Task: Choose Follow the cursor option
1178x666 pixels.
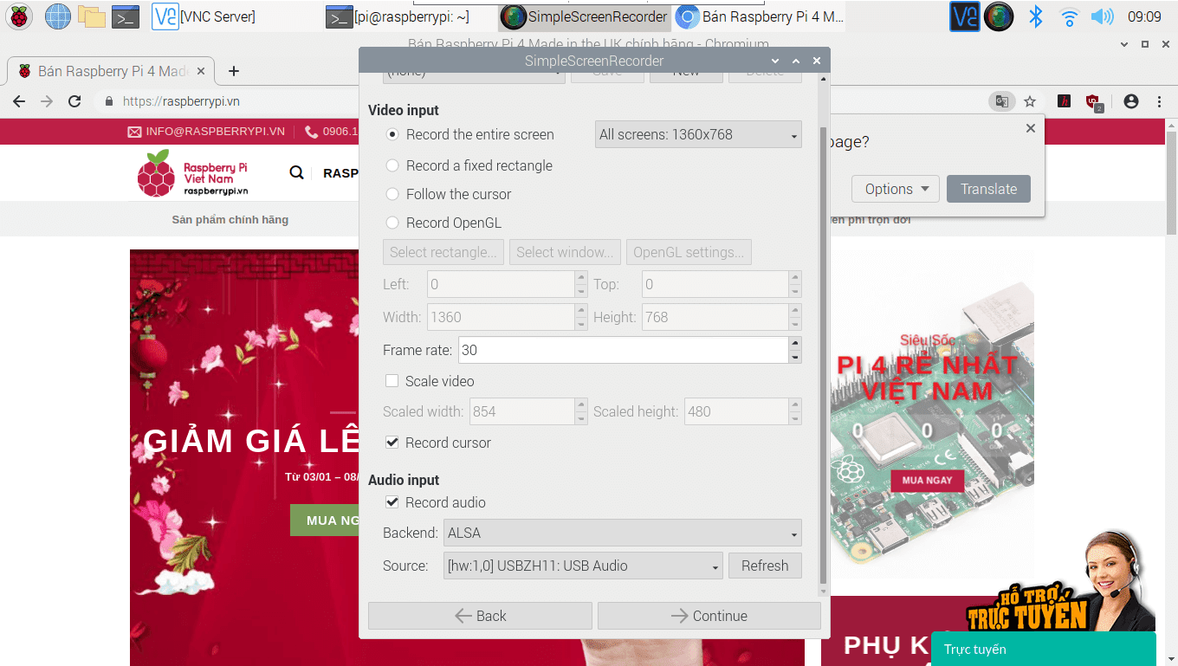Action: pos(392,194)
